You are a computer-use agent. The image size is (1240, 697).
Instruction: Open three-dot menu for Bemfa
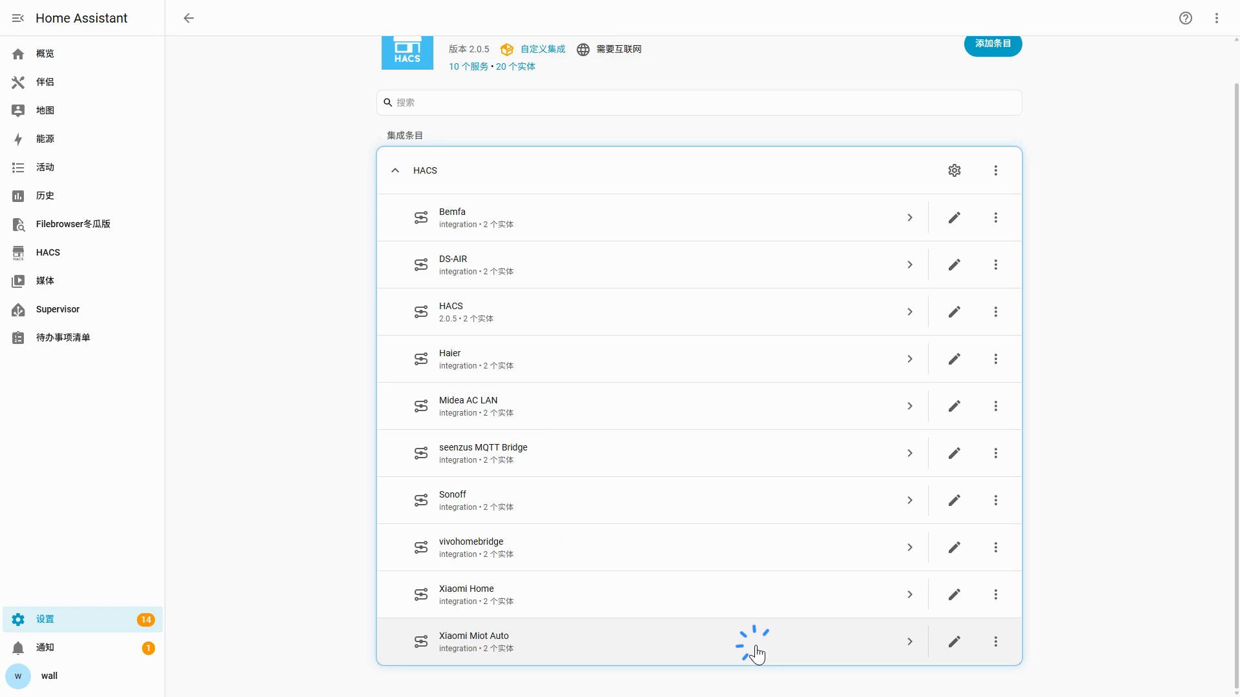pos(996,217)
